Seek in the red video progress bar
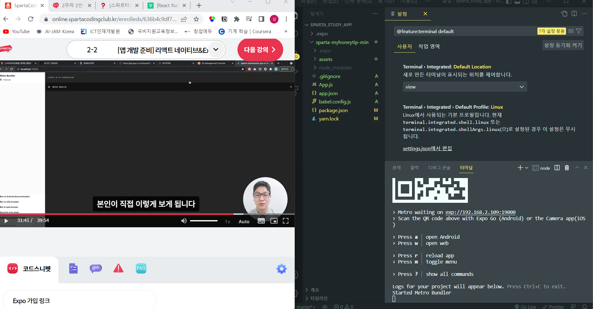593x309 pixels. [x=147, y=214]
